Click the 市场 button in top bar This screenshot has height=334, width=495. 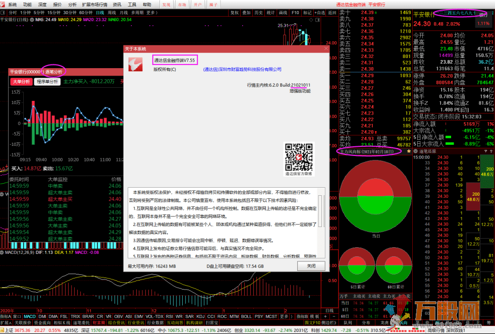[x=182, y=5]
